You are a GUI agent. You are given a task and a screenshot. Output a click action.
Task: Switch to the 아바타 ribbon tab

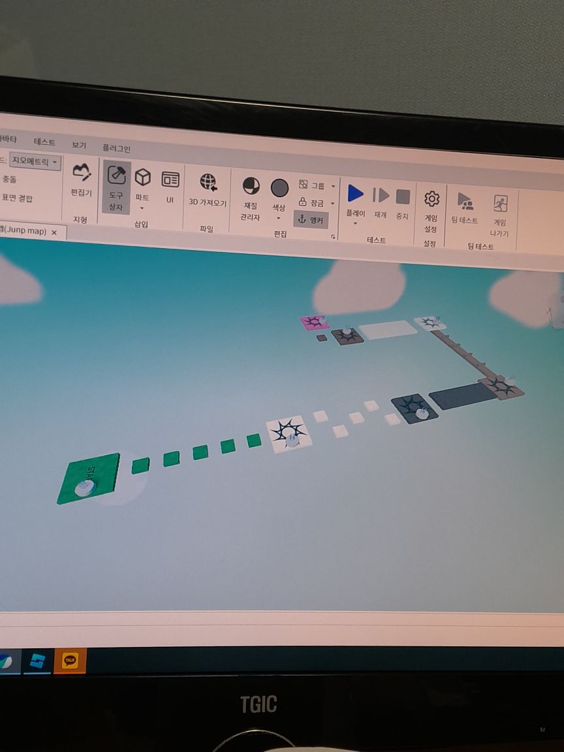[x=8, y=139]
